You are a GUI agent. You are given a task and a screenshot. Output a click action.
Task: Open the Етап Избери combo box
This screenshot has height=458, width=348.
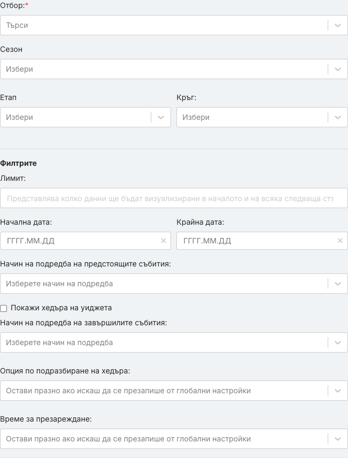pyautogui.click(x=86, y=117)
